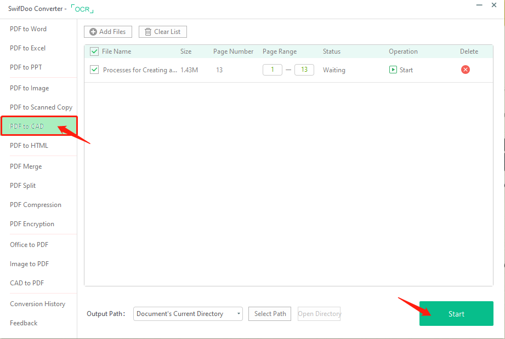Click the end page range field showing 13
Image resolution: width=505 pixels, height=339 pixels.
[x=304, y=70]
